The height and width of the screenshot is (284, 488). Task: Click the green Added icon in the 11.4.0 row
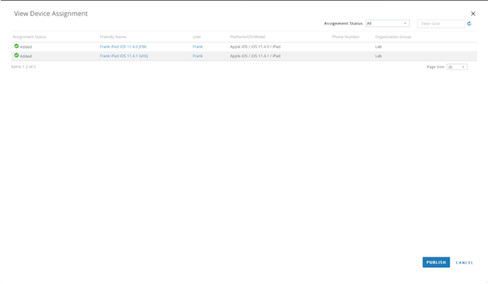(17, 46)
